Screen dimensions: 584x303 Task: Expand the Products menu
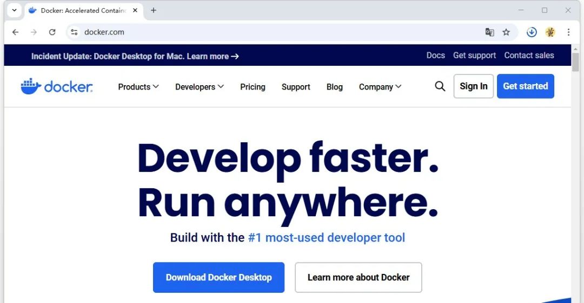(x=138, y=87)
